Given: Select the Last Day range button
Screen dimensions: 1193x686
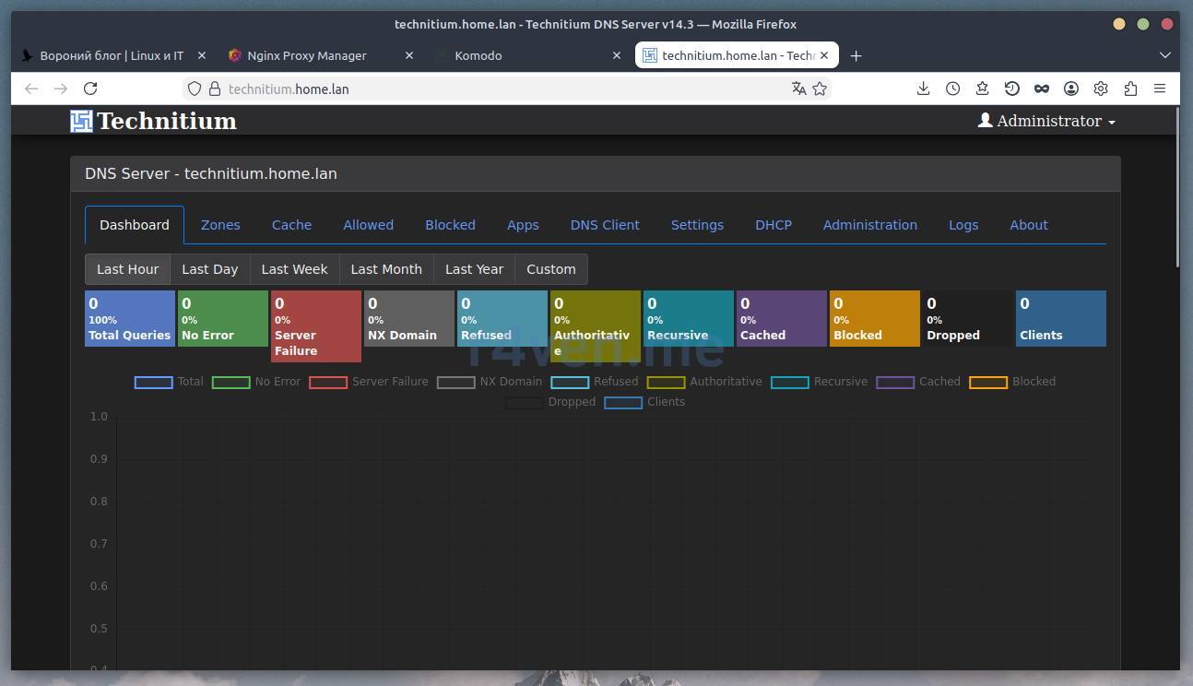Looking at the screenshot, I should [209, 269].
